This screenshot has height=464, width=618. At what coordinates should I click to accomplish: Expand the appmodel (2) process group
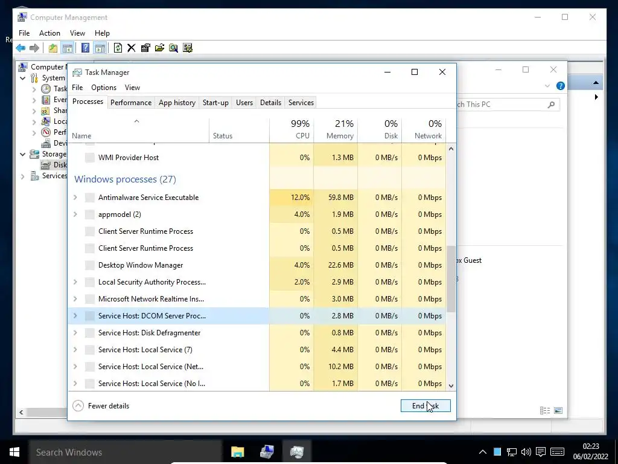point(75,214)
